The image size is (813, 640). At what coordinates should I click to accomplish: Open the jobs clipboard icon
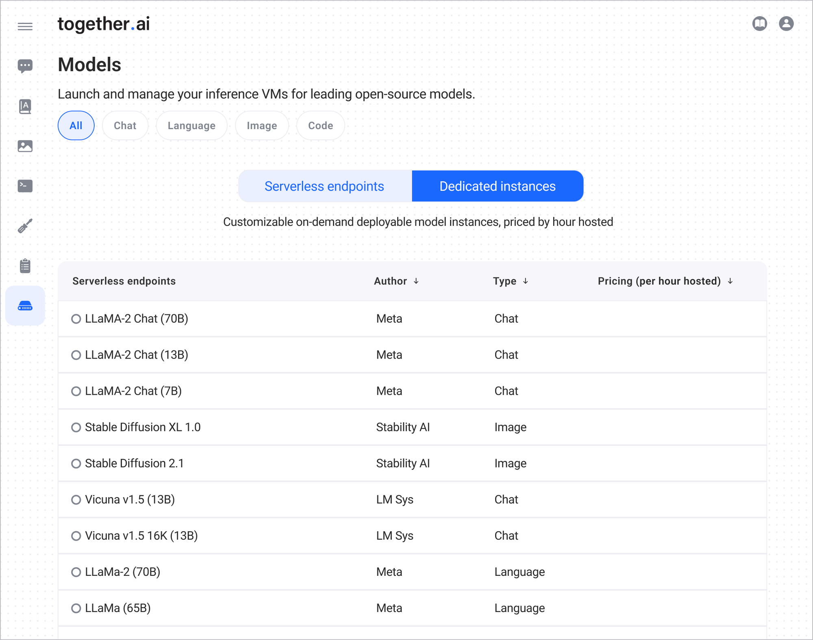(x=25, y=266)
